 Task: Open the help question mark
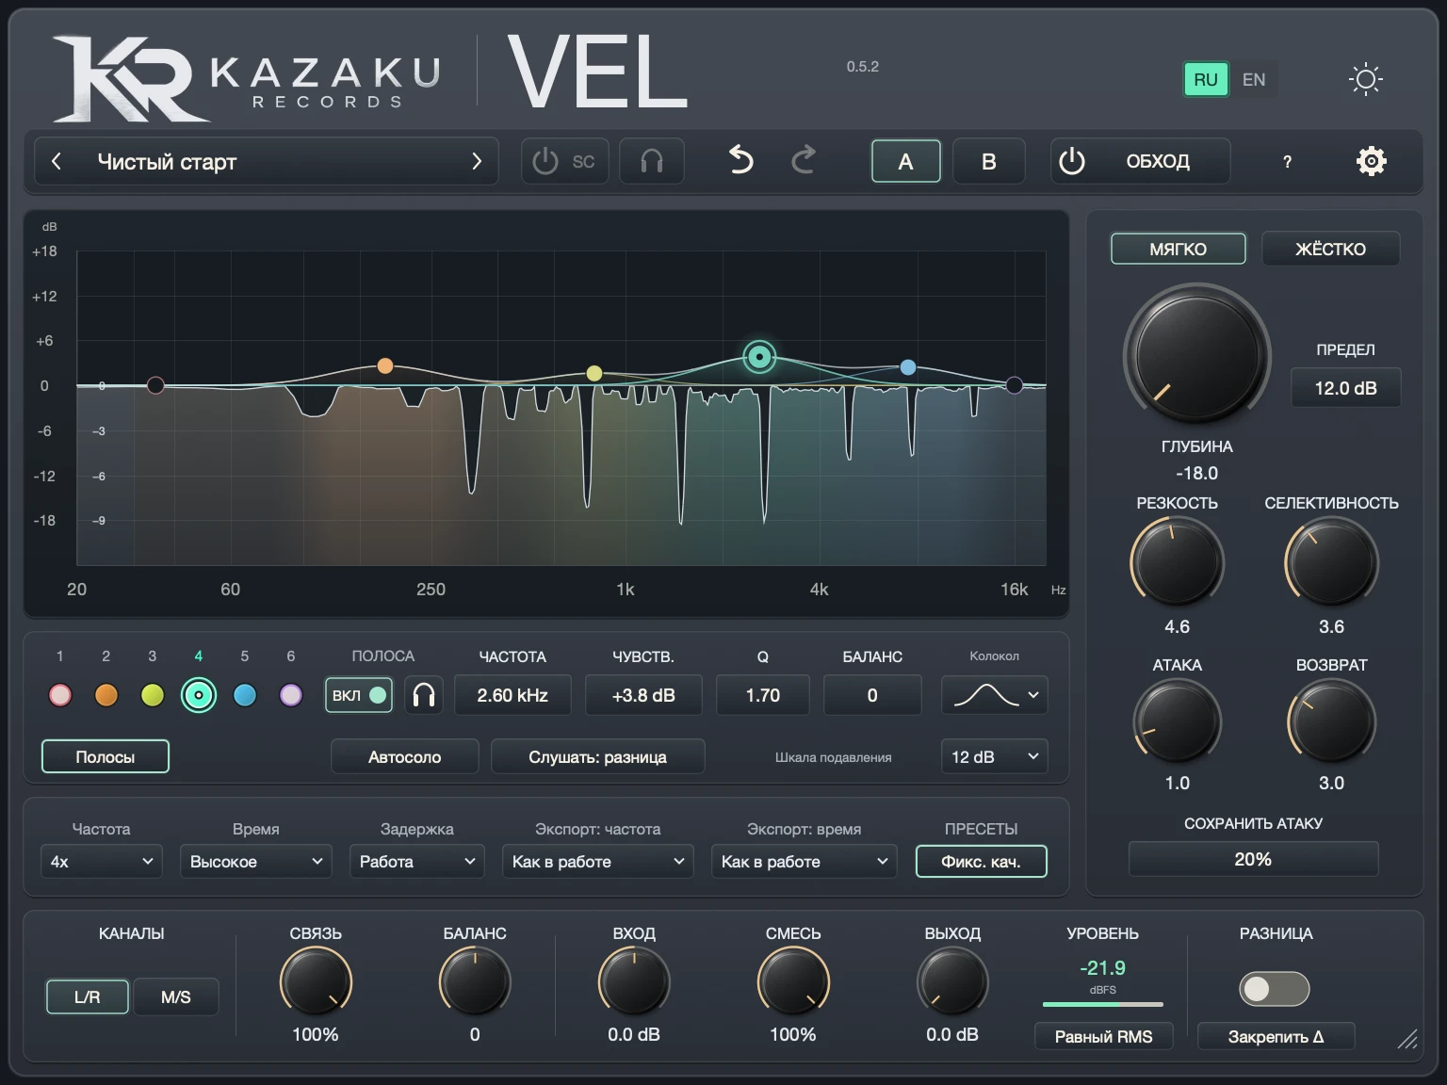click(x=1287, y=162)
